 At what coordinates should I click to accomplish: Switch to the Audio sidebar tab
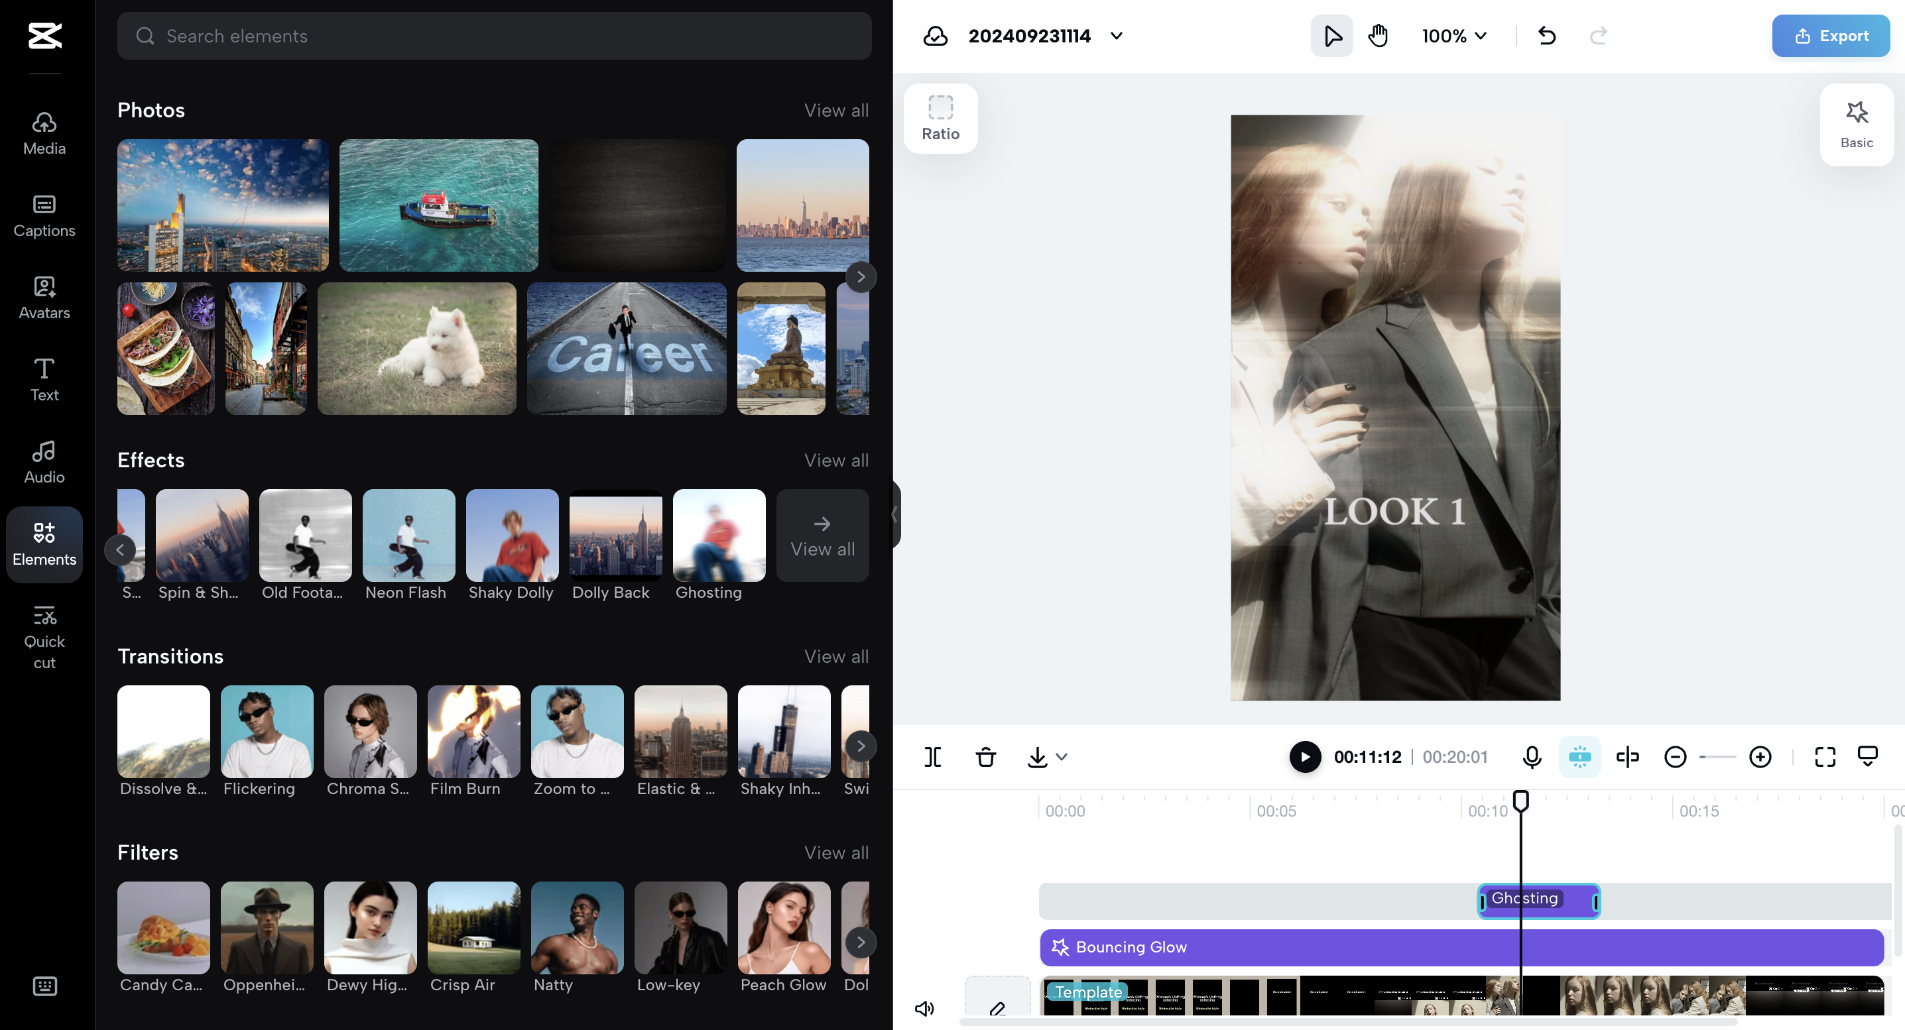[44, 462]
